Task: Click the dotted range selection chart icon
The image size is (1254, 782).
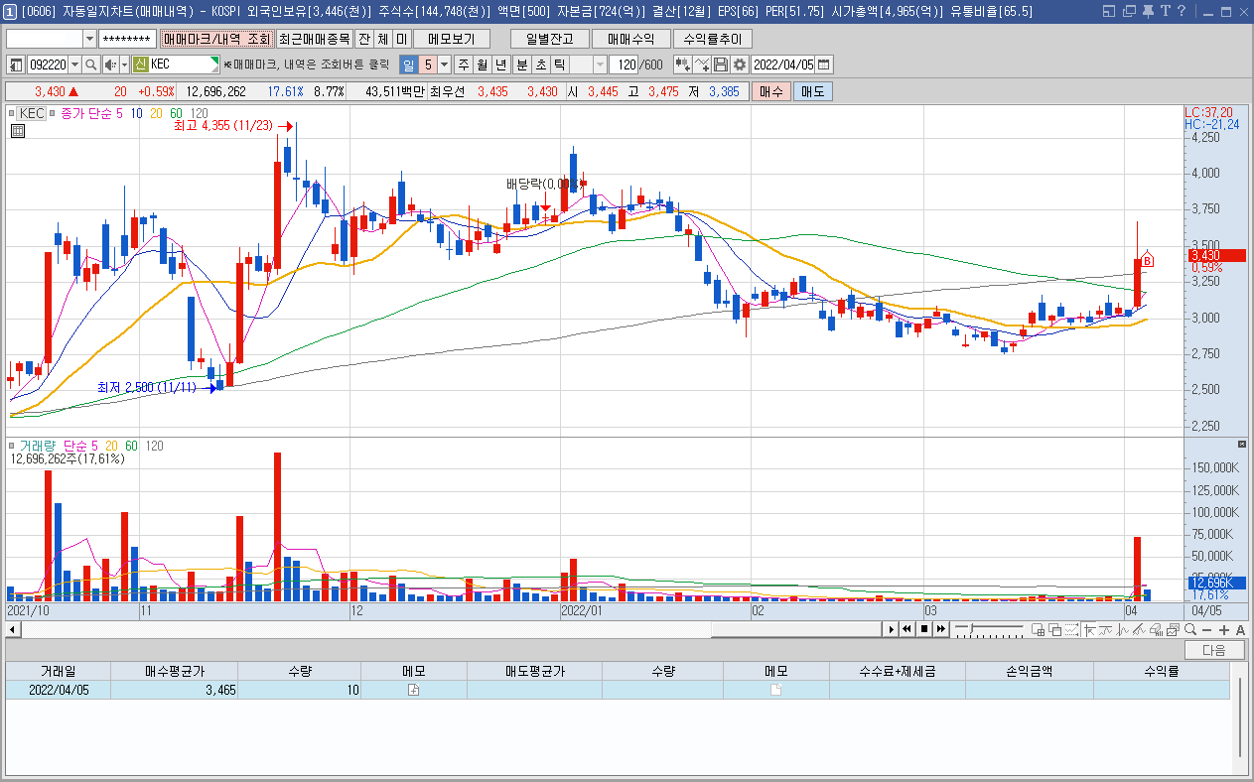Action: [1071, 629]
